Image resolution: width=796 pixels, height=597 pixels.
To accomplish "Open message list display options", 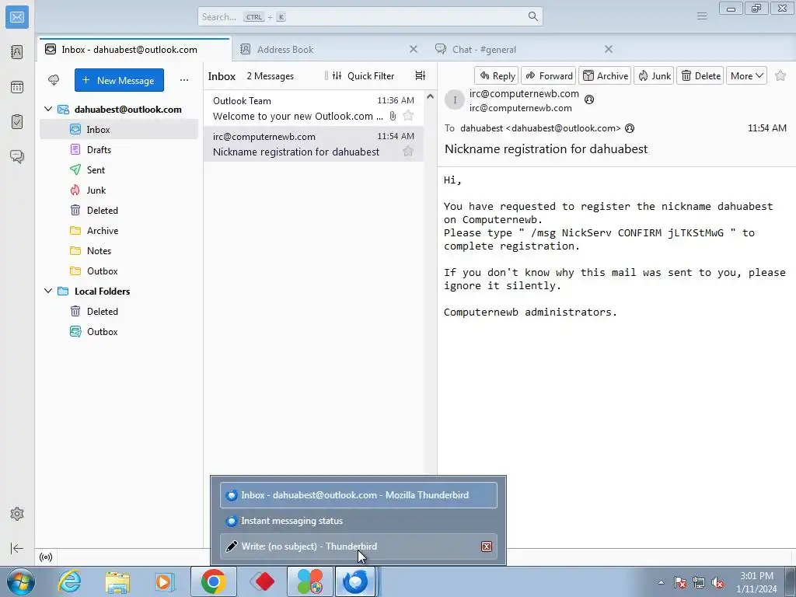I will [x=421, y=75].
